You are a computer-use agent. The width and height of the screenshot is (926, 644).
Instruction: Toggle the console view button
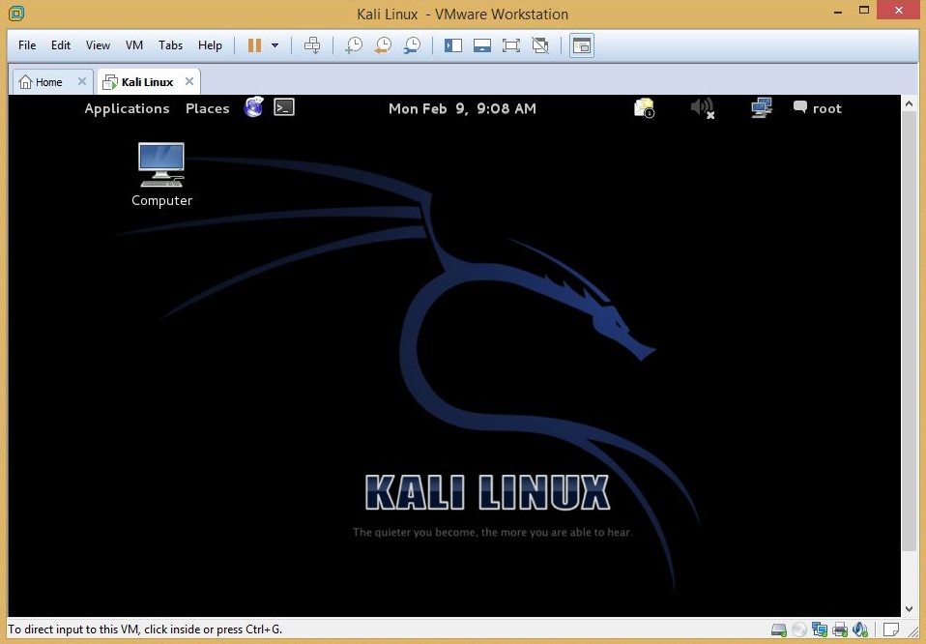[582, 45]
